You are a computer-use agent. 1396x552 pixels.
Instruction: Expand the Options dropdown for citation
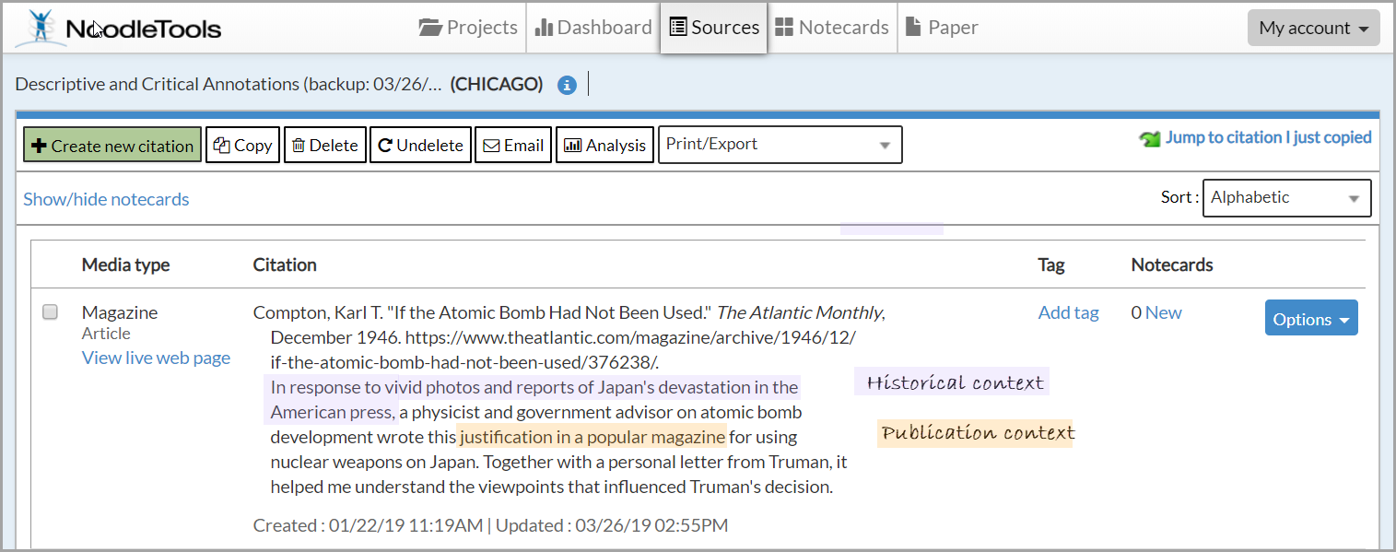[x=1311, y=317]
